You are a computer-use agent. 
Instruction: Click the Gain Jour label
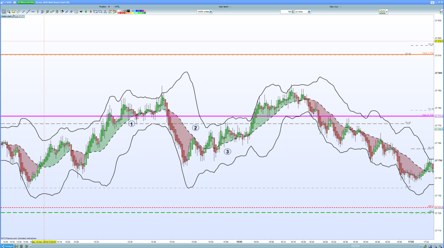tap(335, 7)
